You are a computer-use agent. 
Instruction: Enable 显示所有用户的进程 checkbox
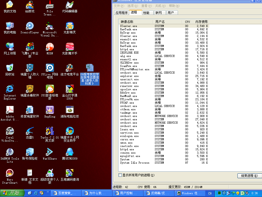(x=120, y=175)
